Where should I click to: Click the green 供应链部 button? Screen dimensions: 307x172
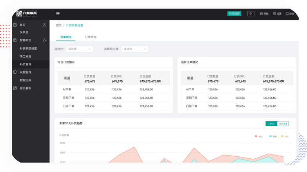tap(234, 13)
